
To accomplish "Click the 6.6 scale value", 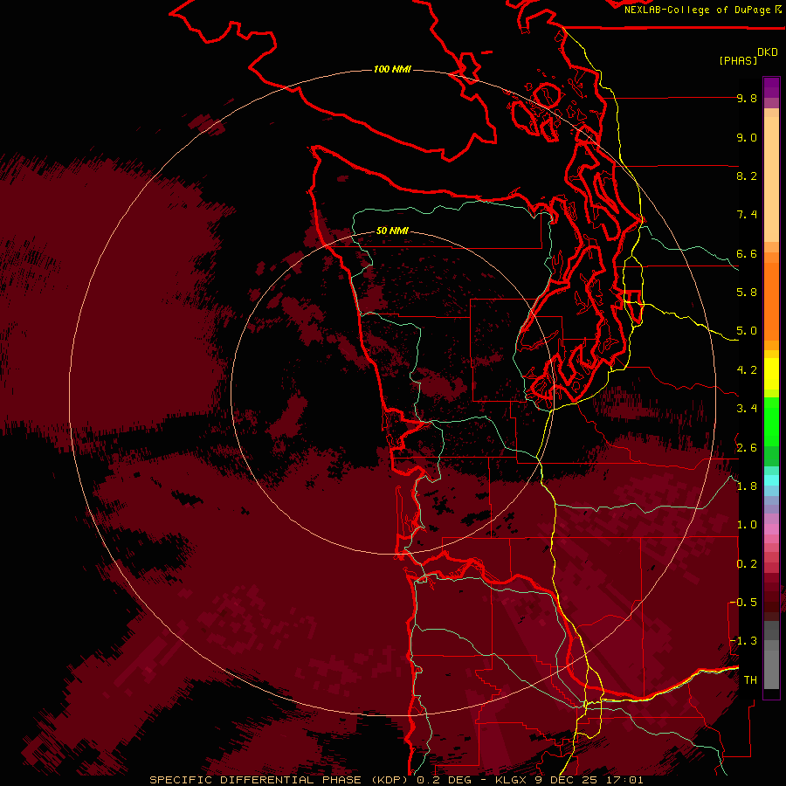I will (747, 253).
